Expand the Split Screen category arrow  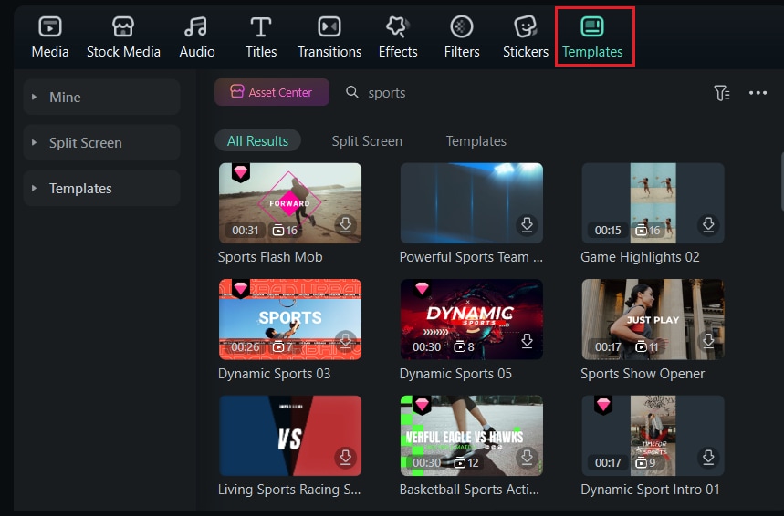(x=34, y=142)
